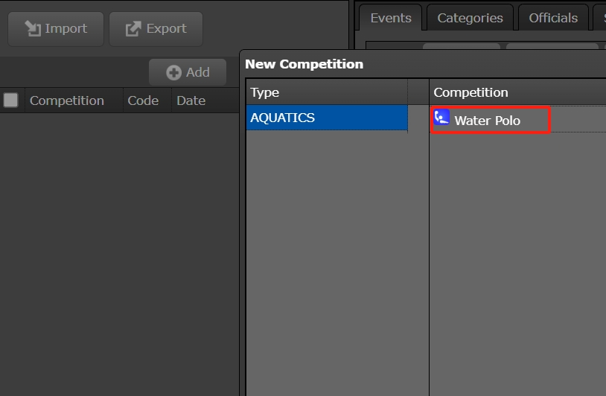Click the New Competition dialog title
Screen dimensions: 606x396
point(304,64)
